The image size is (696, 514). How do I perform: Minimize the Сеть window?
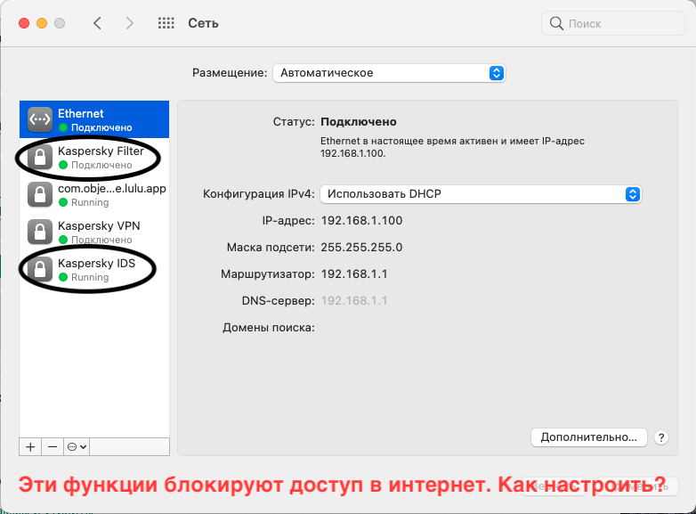coord(42,23)
